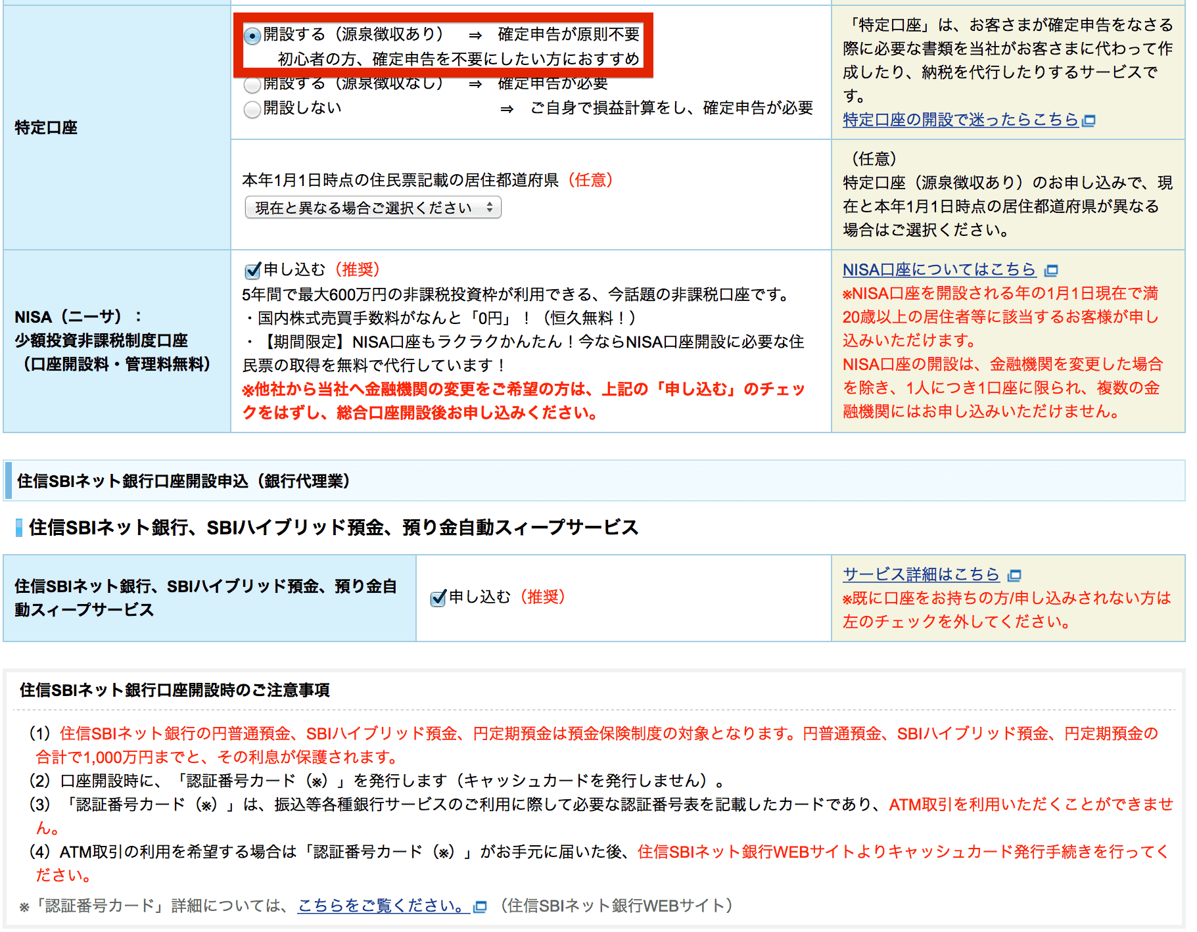This screenshot has height=932, width=1197.
Task: Click external-link icon beside サービス詳細はこちら
Action: 1015,576
